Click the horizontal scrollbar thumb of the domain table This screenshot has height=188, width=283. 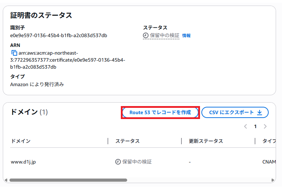[68, 180]
